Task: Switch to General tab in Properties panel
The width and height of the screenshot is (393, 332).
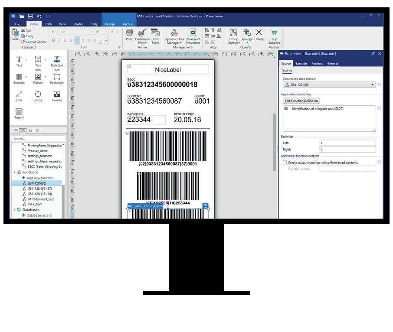Action: coord(333,64)
